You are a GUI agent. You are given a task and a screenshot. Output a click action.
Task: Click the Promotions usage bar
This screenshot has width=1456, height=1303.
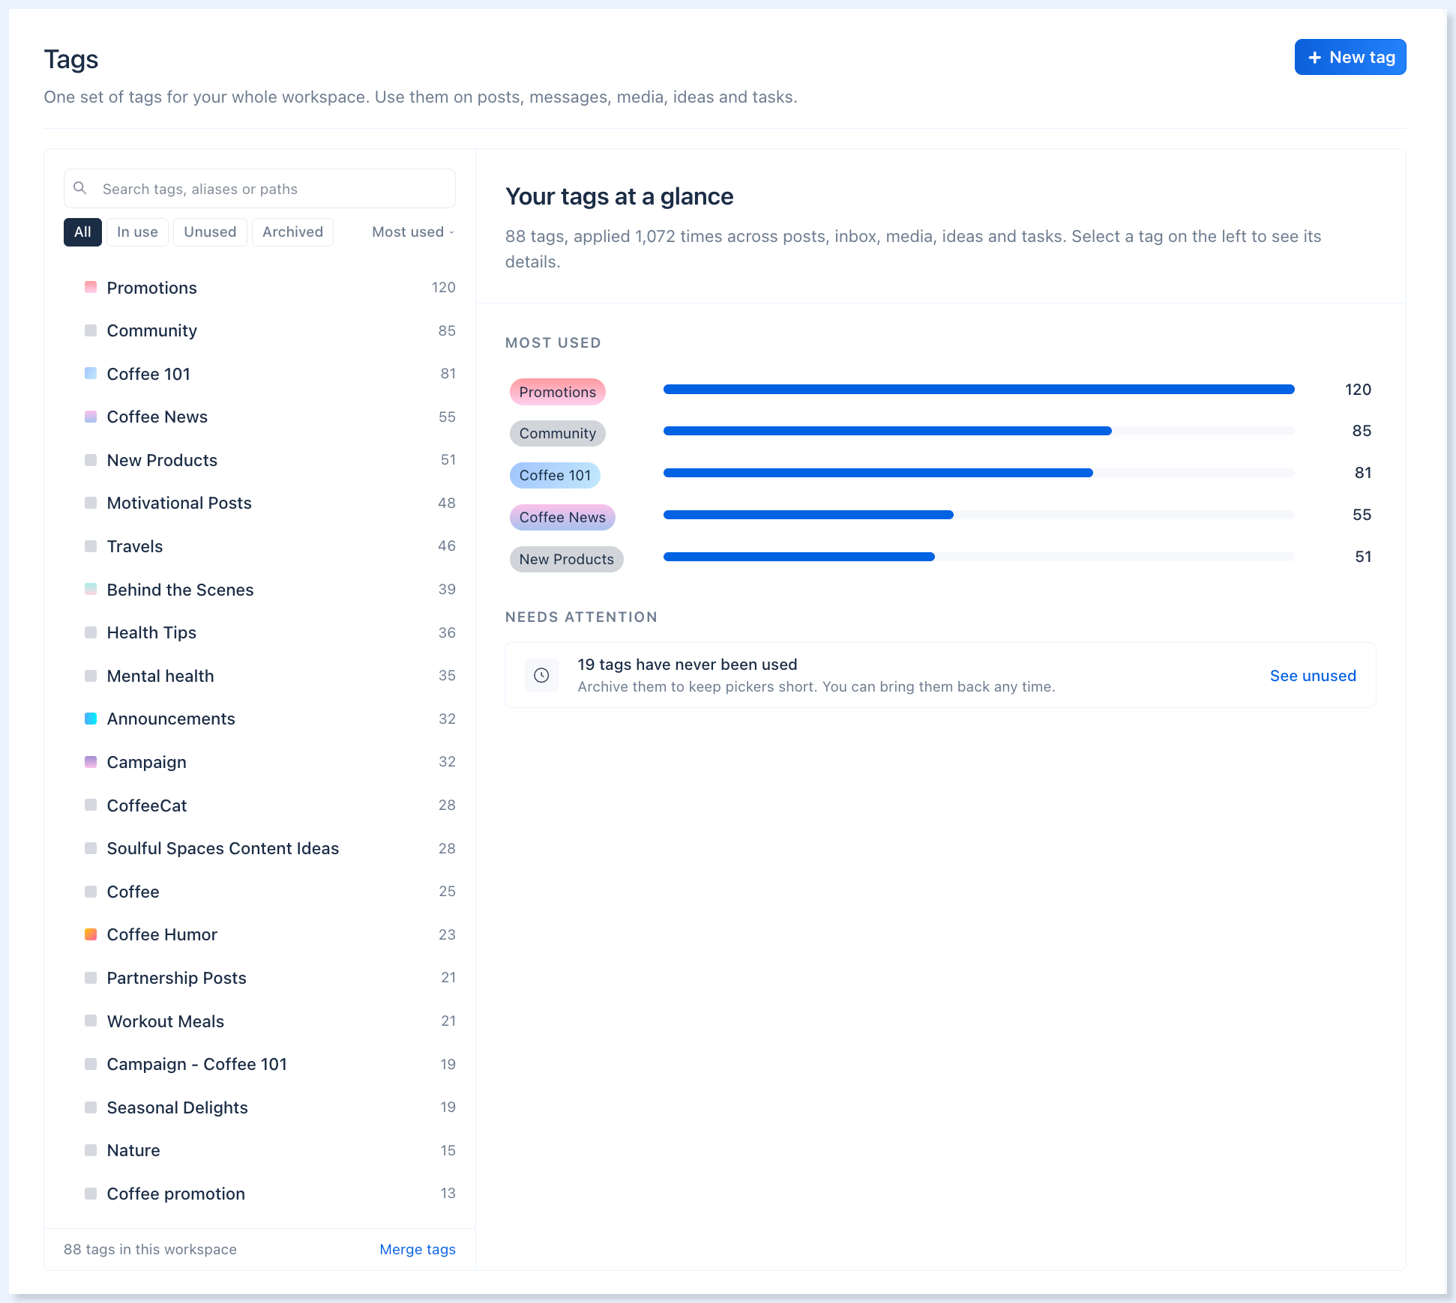pos(978,390)
